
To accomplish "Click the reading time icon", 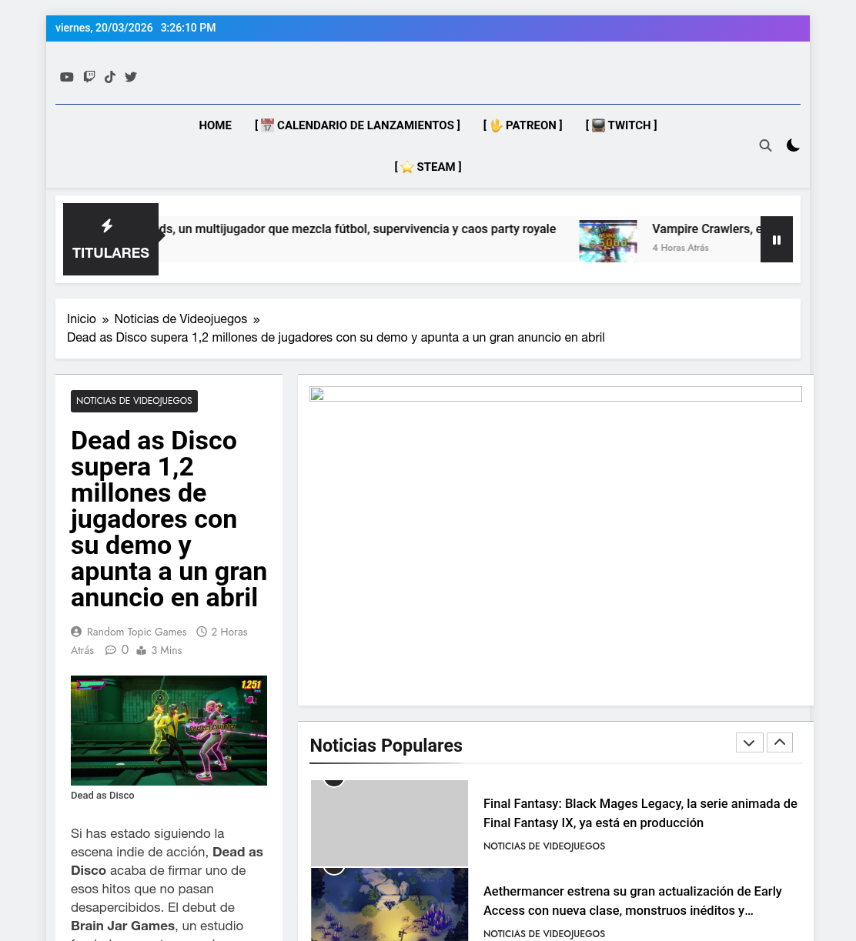I will tap(142, 650).
